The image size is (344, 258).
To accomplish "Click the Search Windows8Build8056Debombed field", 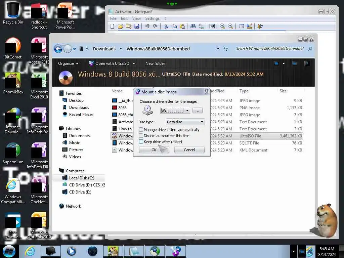I will point(270,49).
